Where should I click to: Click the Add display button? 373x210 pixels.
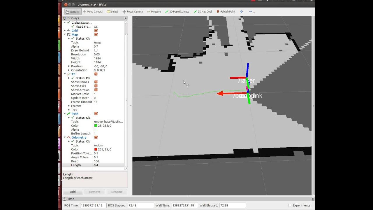[73, 192]
